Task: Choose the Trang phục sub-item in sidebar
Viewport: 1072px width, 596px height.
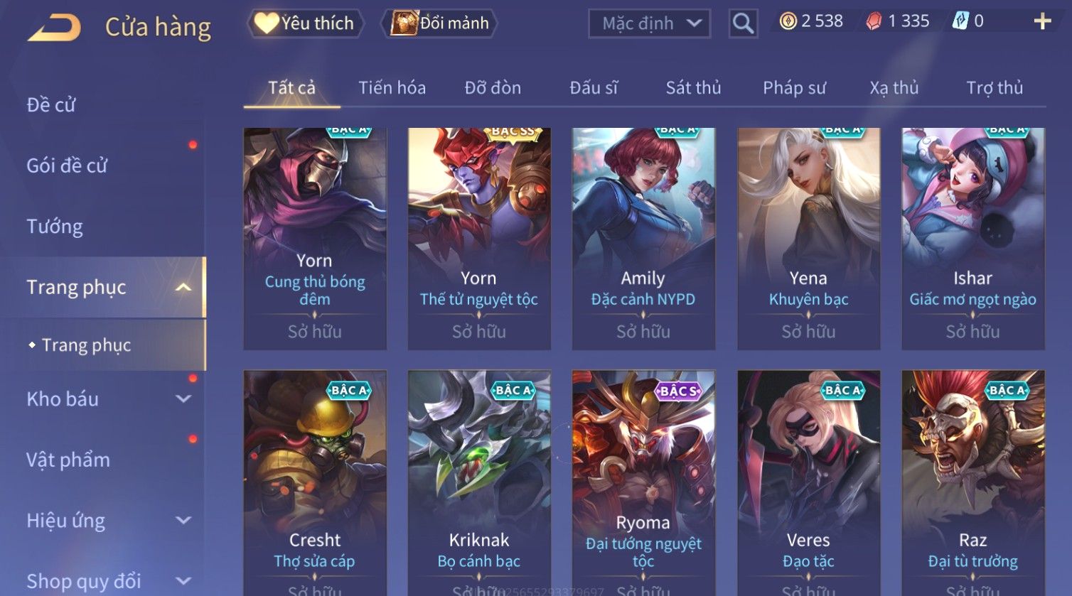Action: point(86,345)
